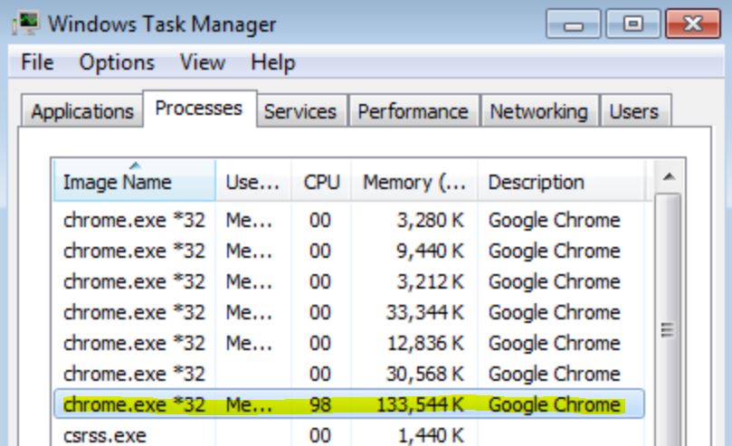Click the process list scrollbar thumb

[x=667, y=330]
